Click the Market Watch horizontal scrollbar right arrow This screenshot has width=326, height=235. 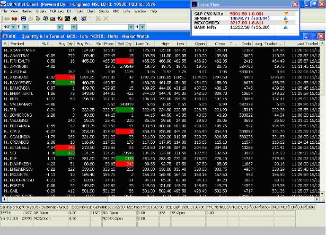[x=317, y=199]
